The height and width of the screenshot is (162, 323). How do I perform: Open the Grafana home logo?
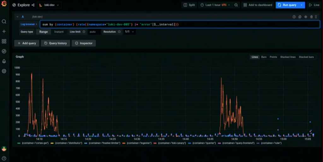(4, 3)
